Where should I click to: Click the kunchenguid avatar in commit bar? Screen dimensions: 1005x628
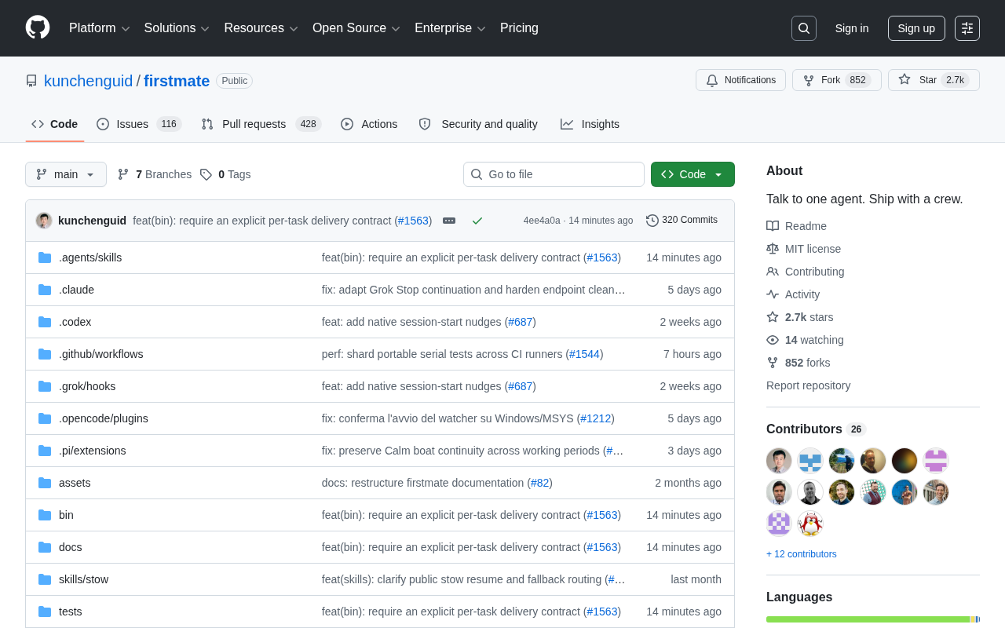44,221
